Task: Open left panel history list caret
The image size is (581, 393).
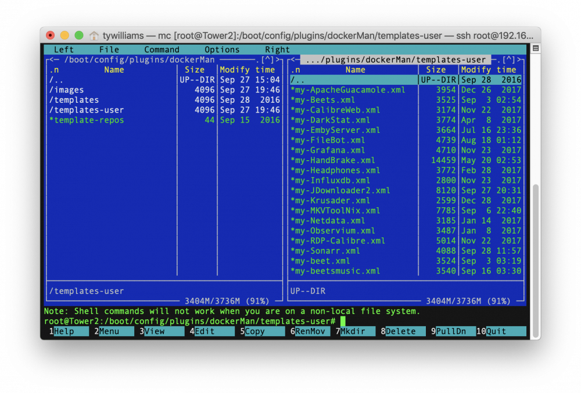Action: pyautogui.click(x=267, y=60)
